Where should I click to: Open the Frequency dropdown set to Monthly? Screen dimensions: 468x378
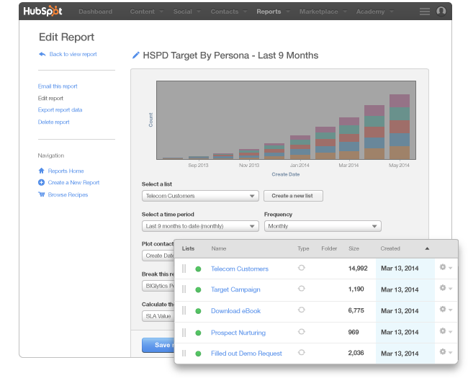(323, 226)
